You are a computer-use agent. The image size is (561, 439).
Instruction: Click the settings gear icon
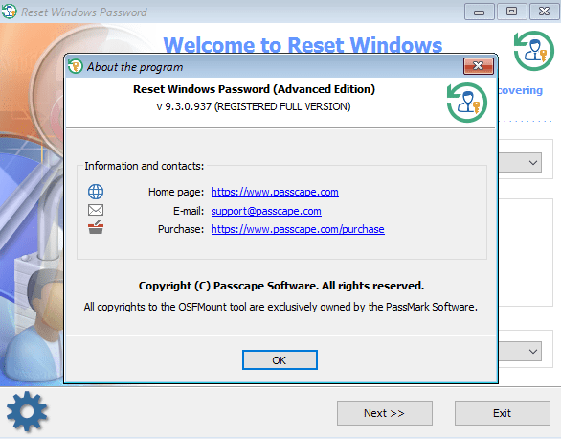point(27,410)
